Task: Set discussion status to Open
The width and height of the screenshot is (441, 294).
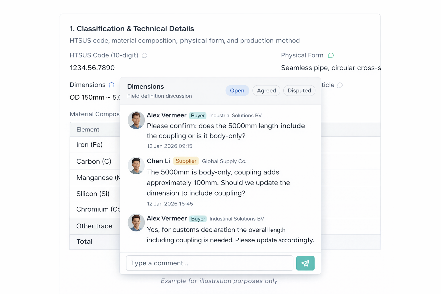Action: click(237, 91)
